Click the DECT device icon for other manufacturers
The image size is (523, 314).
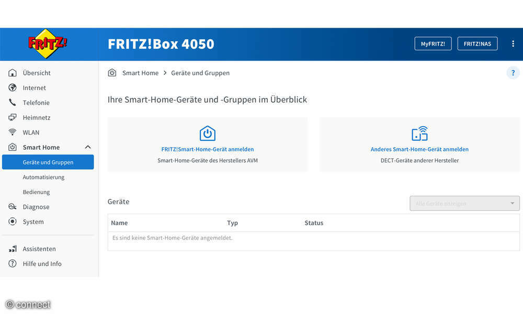[x=419, y=133]
